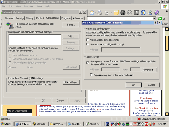This screenshot has height=127, width=169.
Task: Click the Add... button
Action: pyautogui.click(x=71, y=36)
